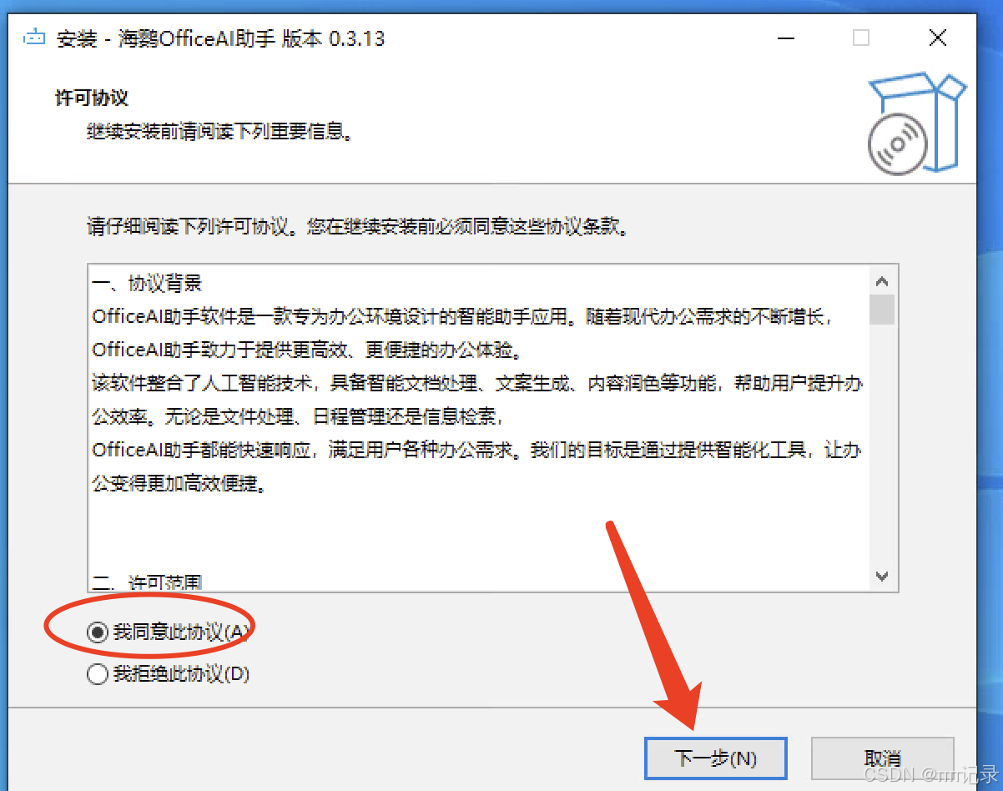Click the 下一步(N) button
Image resolution: width=1003 pixels, height=791 pixels.
[x=716, y=759]
